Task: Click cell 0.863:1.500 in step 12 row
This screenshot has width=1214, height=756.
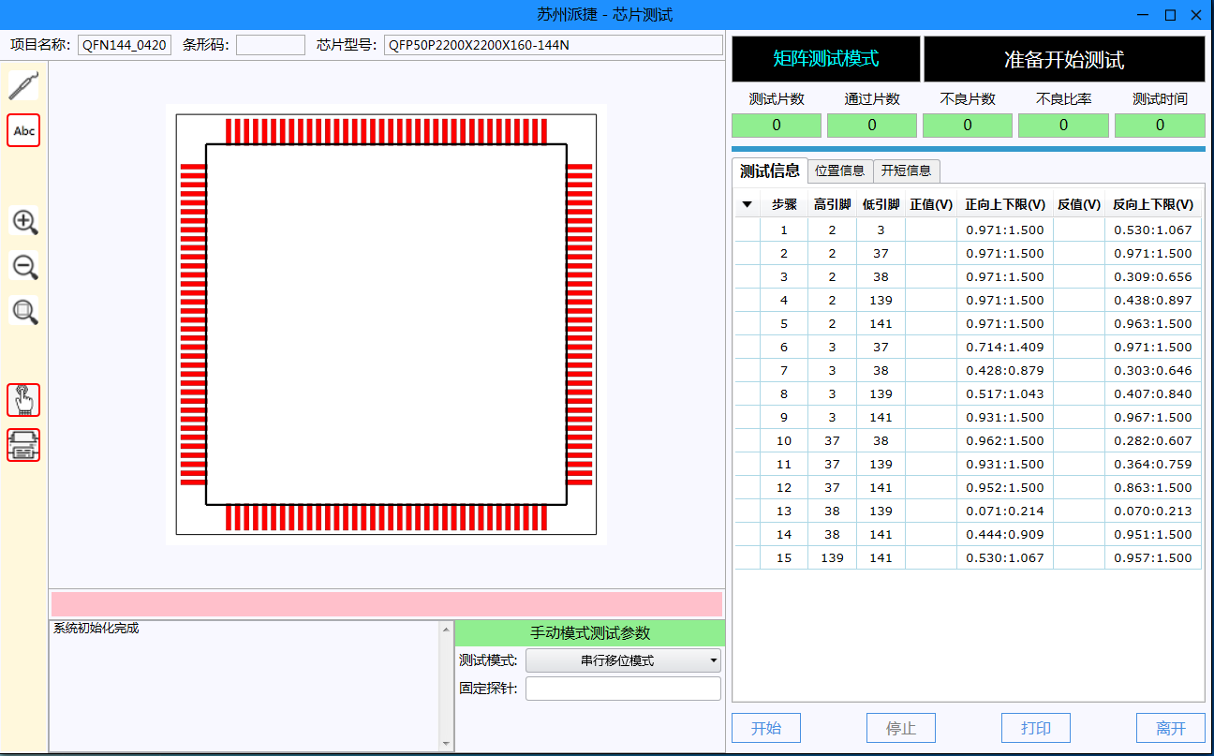Action: [x=1152, y=487]
